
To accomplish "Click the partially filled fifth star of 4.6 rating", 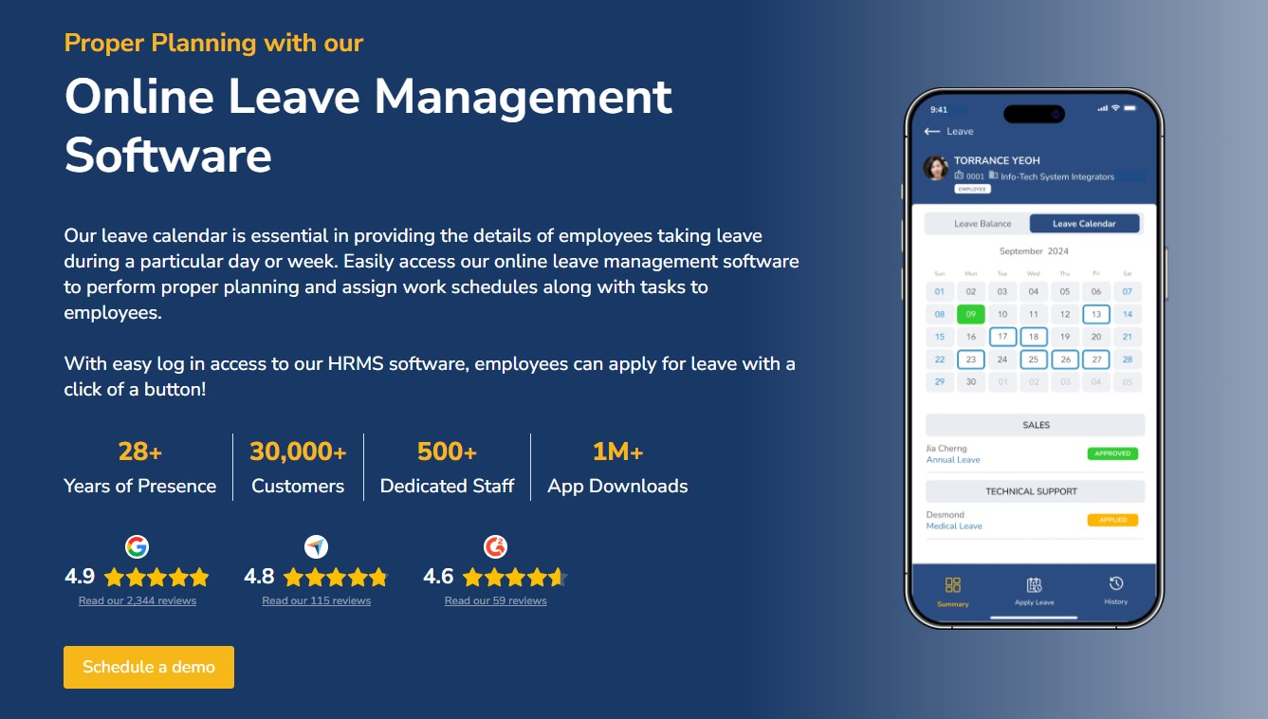I will pos(555,577).
